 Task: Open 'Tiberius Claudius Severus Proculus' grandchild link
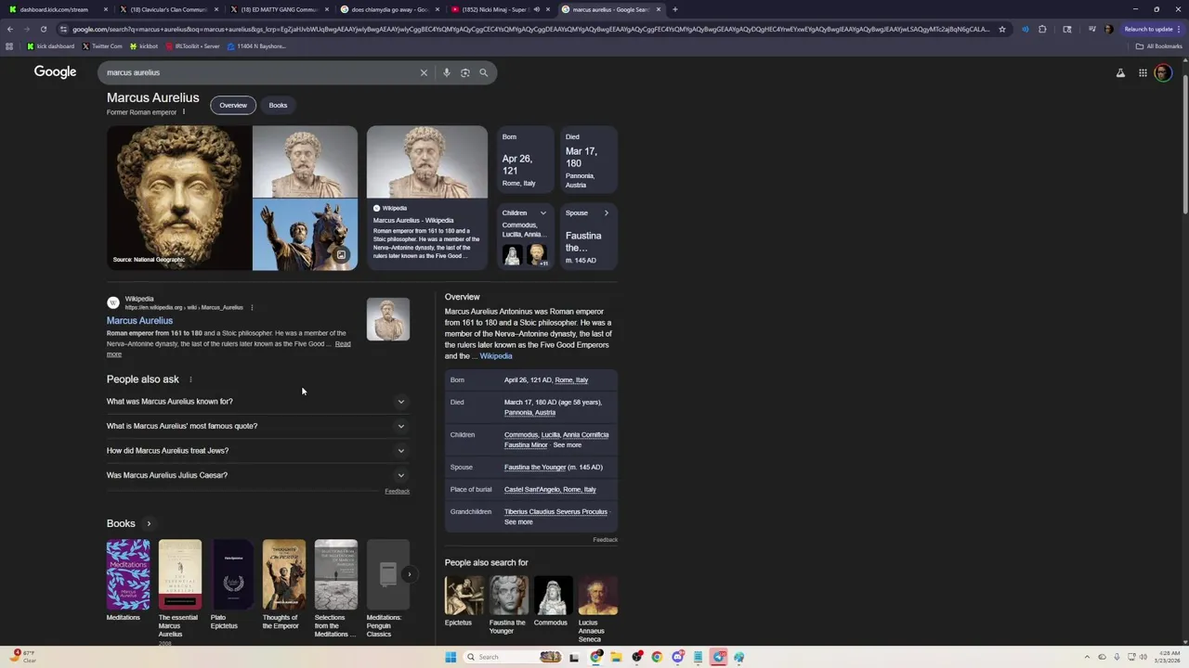[x=555, y=512]
